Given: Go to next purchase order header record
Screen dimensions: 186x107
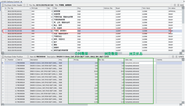Looking at the screenshot, I should (x=27, y=5).
